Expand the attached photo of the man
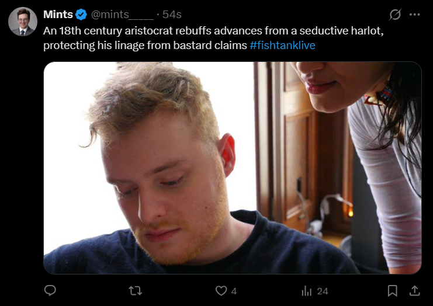The image size is (433, 306). 233,168
